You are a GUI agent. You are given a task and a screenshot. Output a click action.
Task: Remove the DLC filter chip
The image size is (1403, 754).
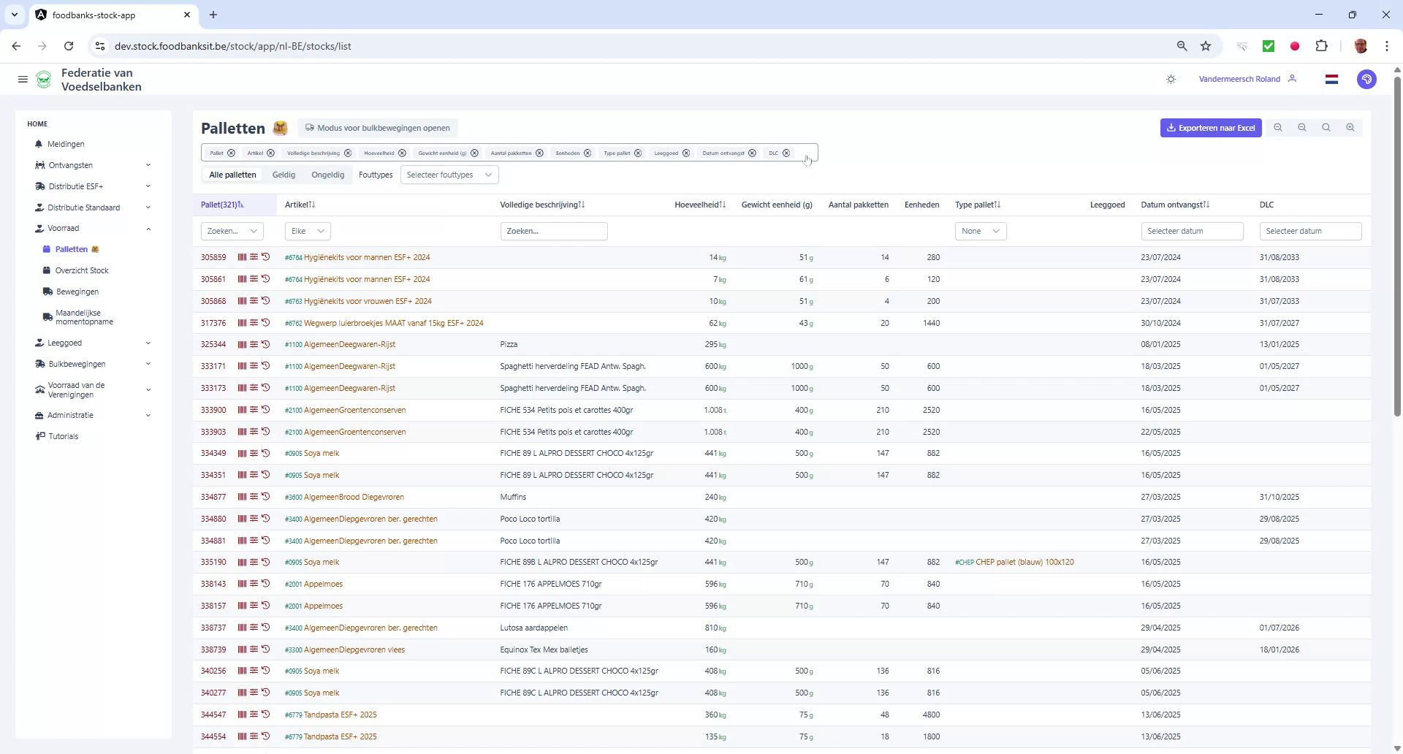click(x=786, y=153)
